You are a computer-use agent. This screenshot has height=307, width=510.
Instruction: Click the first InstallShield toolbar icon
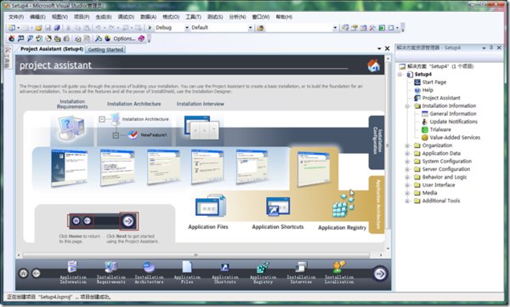coord(12,38)
